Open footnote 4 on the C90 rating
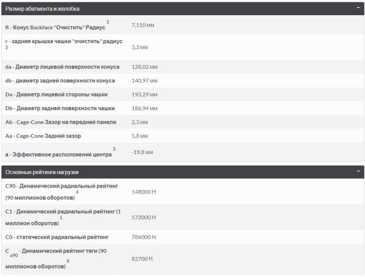 pyautogui.click(x=77, y=192)
